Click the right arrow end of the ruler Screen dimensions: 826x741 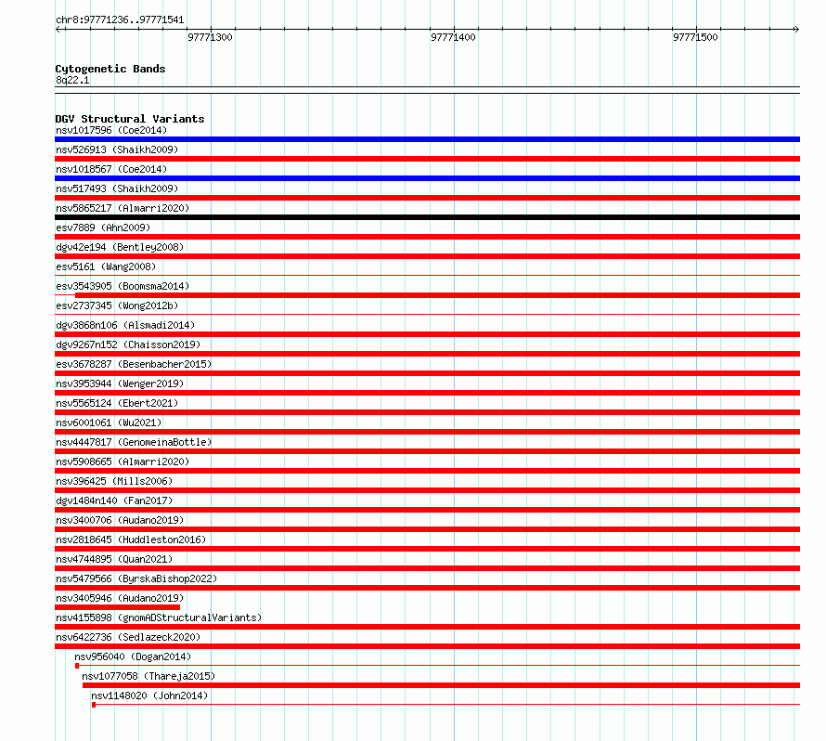[x=796, y=29]
